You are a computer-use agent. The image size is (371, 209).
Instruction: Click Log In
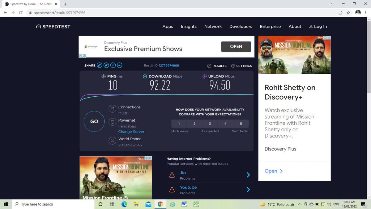[318, 27]
